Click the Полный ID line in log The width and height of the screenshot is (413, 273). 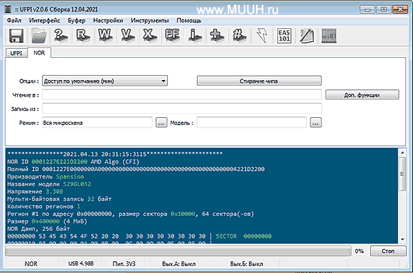pos(136,169)
